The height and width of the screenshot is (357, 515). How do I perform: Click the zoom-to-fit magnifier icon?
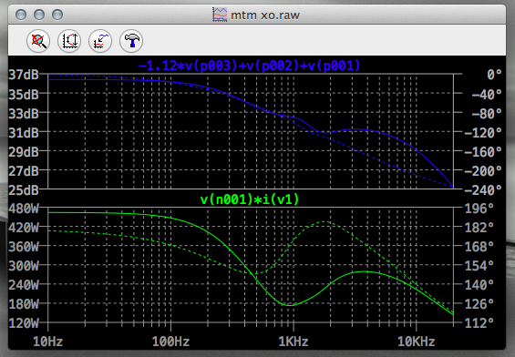[38, 41]
